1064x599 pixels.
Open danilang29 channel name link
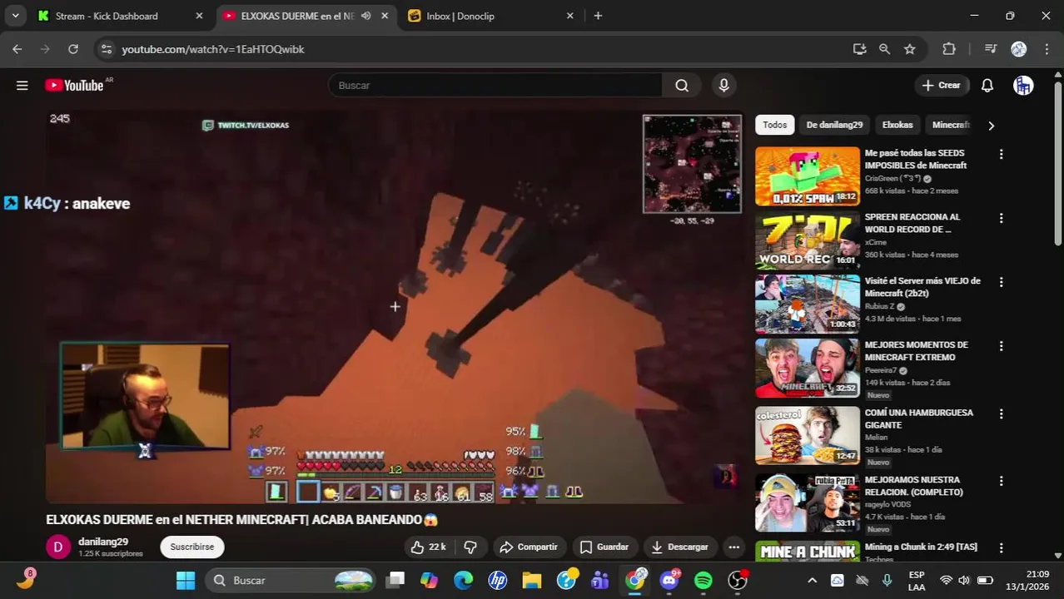coord(103,542)
